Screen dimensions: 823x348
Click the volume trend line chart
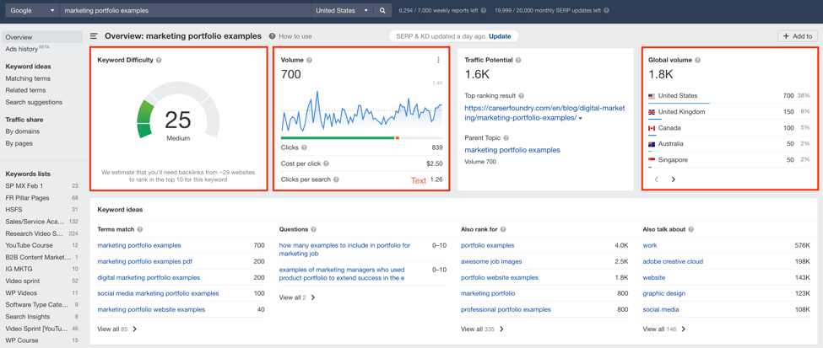(361, 111)
